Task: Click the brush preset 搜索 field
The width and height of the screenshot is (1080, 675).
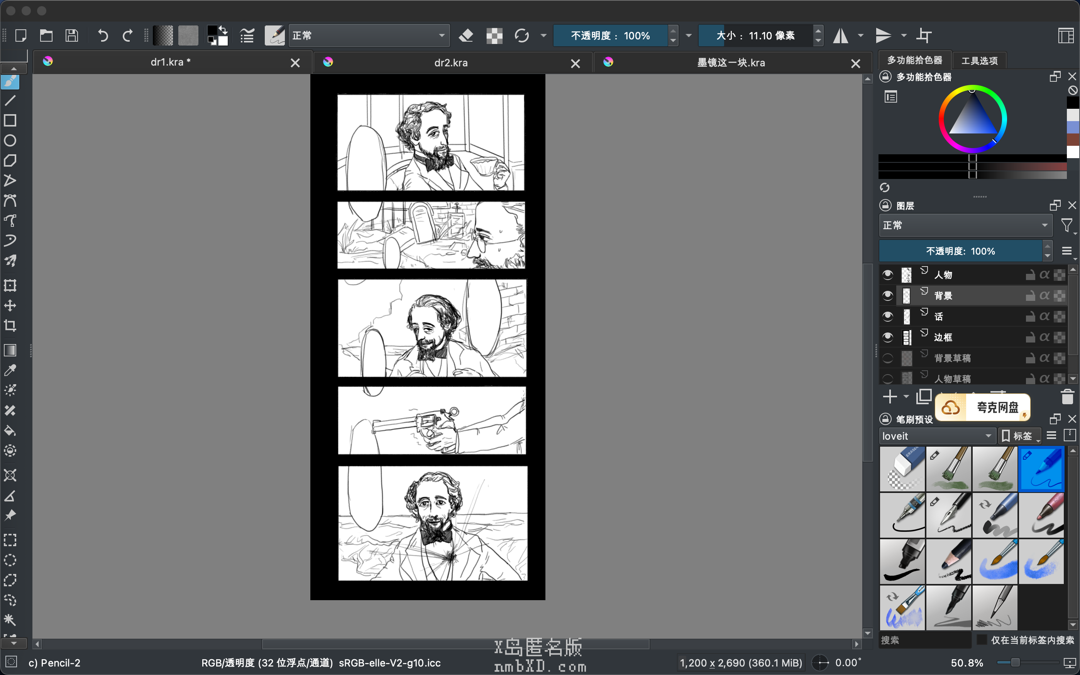Action: [924, 640]
